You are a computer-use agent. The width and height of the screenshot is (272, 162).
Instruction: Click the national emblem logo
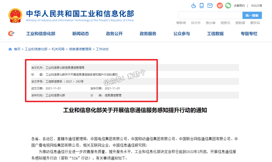[x=15, y=15]
